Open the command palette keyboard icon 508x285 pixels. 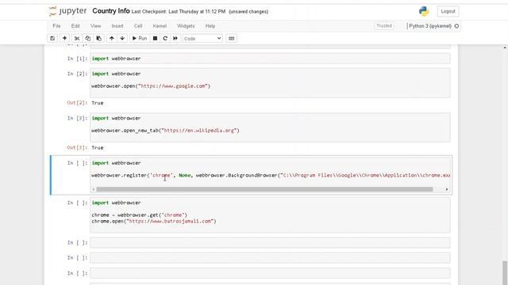click(x=231, y=39)
